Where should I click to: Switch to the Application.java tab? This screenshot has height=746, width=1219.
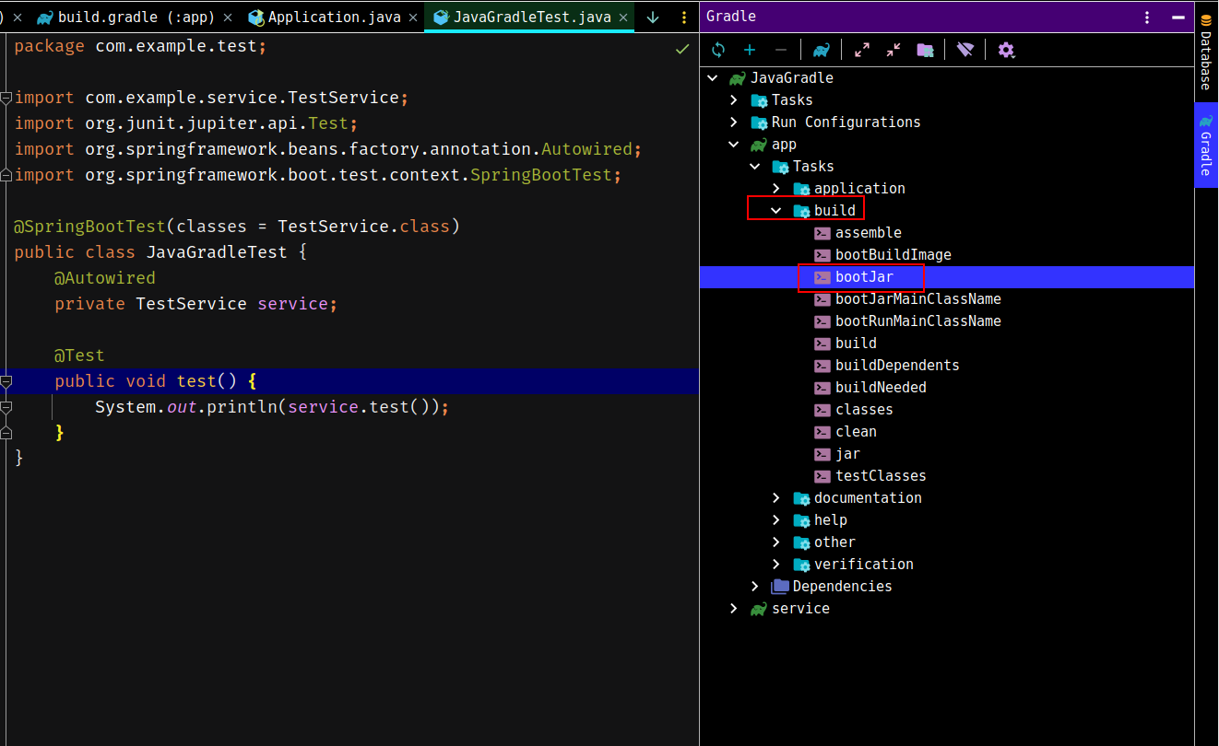pos(334,17)
